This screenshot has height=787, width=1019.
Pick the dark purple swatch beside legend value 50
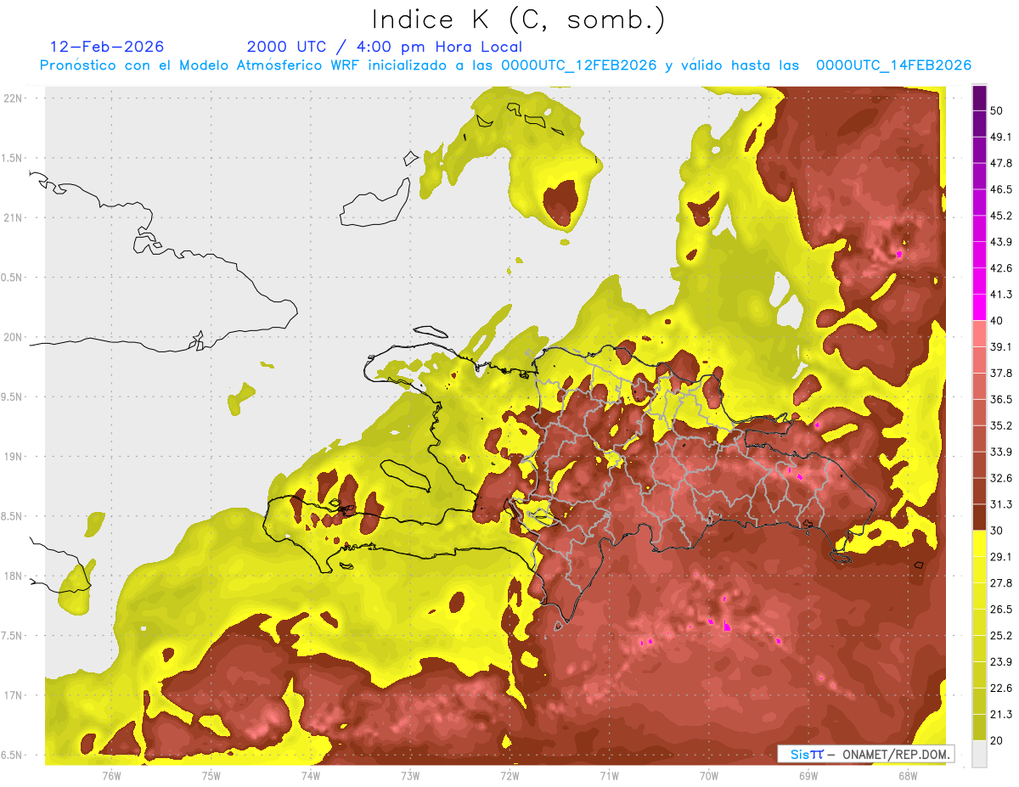pyautogui.click(x=979, y=98)
